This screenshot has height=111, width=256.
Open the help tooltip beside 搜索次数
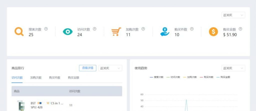click(x=46, y=29)
